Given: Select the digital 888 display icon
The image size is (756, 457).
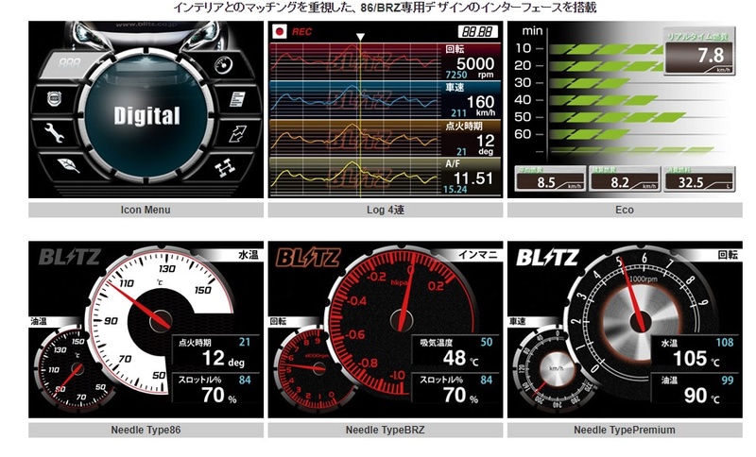Looking at the screenshot, I should (70, 63).
